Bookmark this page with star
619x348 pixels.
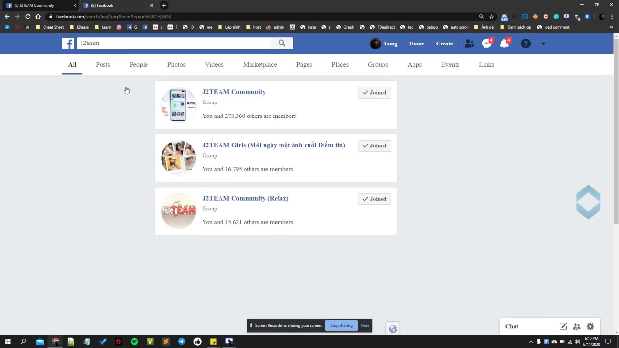pyautogui.click(x=492, y=16)
